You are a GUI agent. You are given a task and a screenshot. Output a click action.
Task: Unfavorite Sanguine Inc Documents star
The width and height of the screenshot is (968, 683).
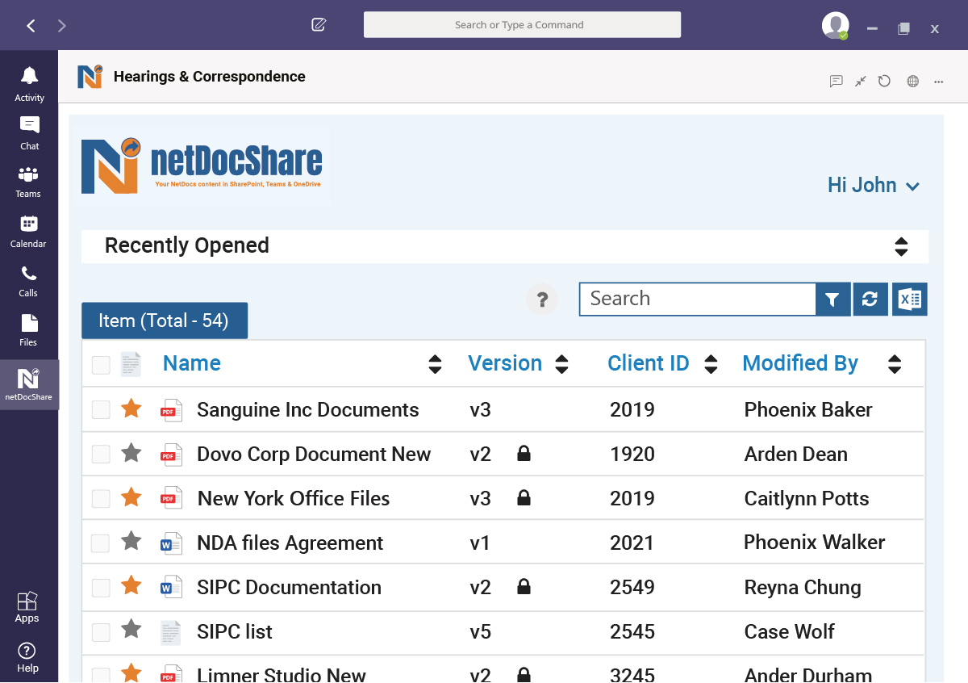131,409
